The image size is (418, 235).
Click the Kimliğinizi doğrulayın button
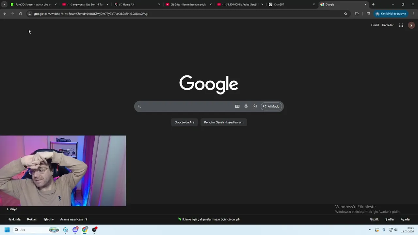coord(391,14)
